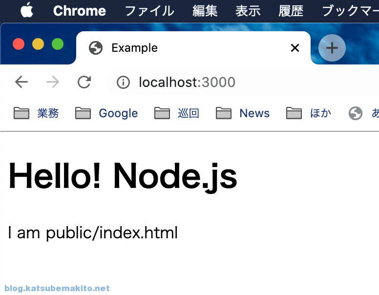The image size is (379, 295).
Task: Click the browser forward arrow
Action: (53, 82)
